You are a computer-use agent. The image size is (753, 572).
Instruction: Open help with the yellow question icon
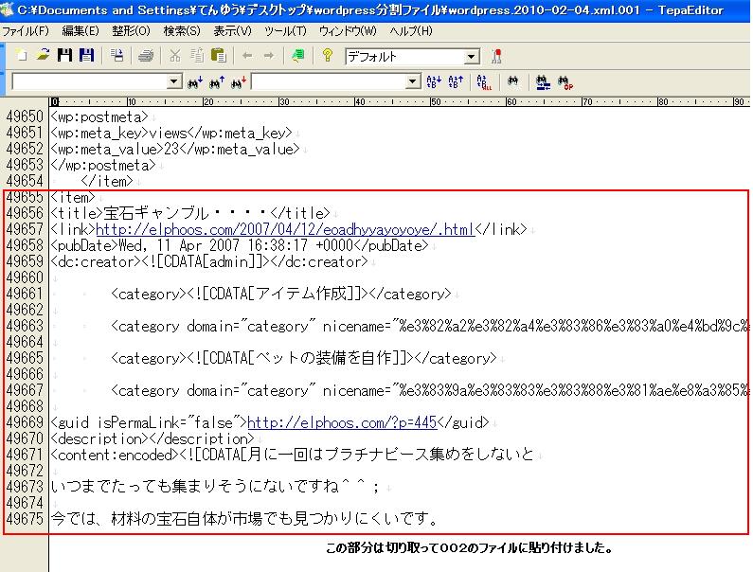tap(328, 56)
